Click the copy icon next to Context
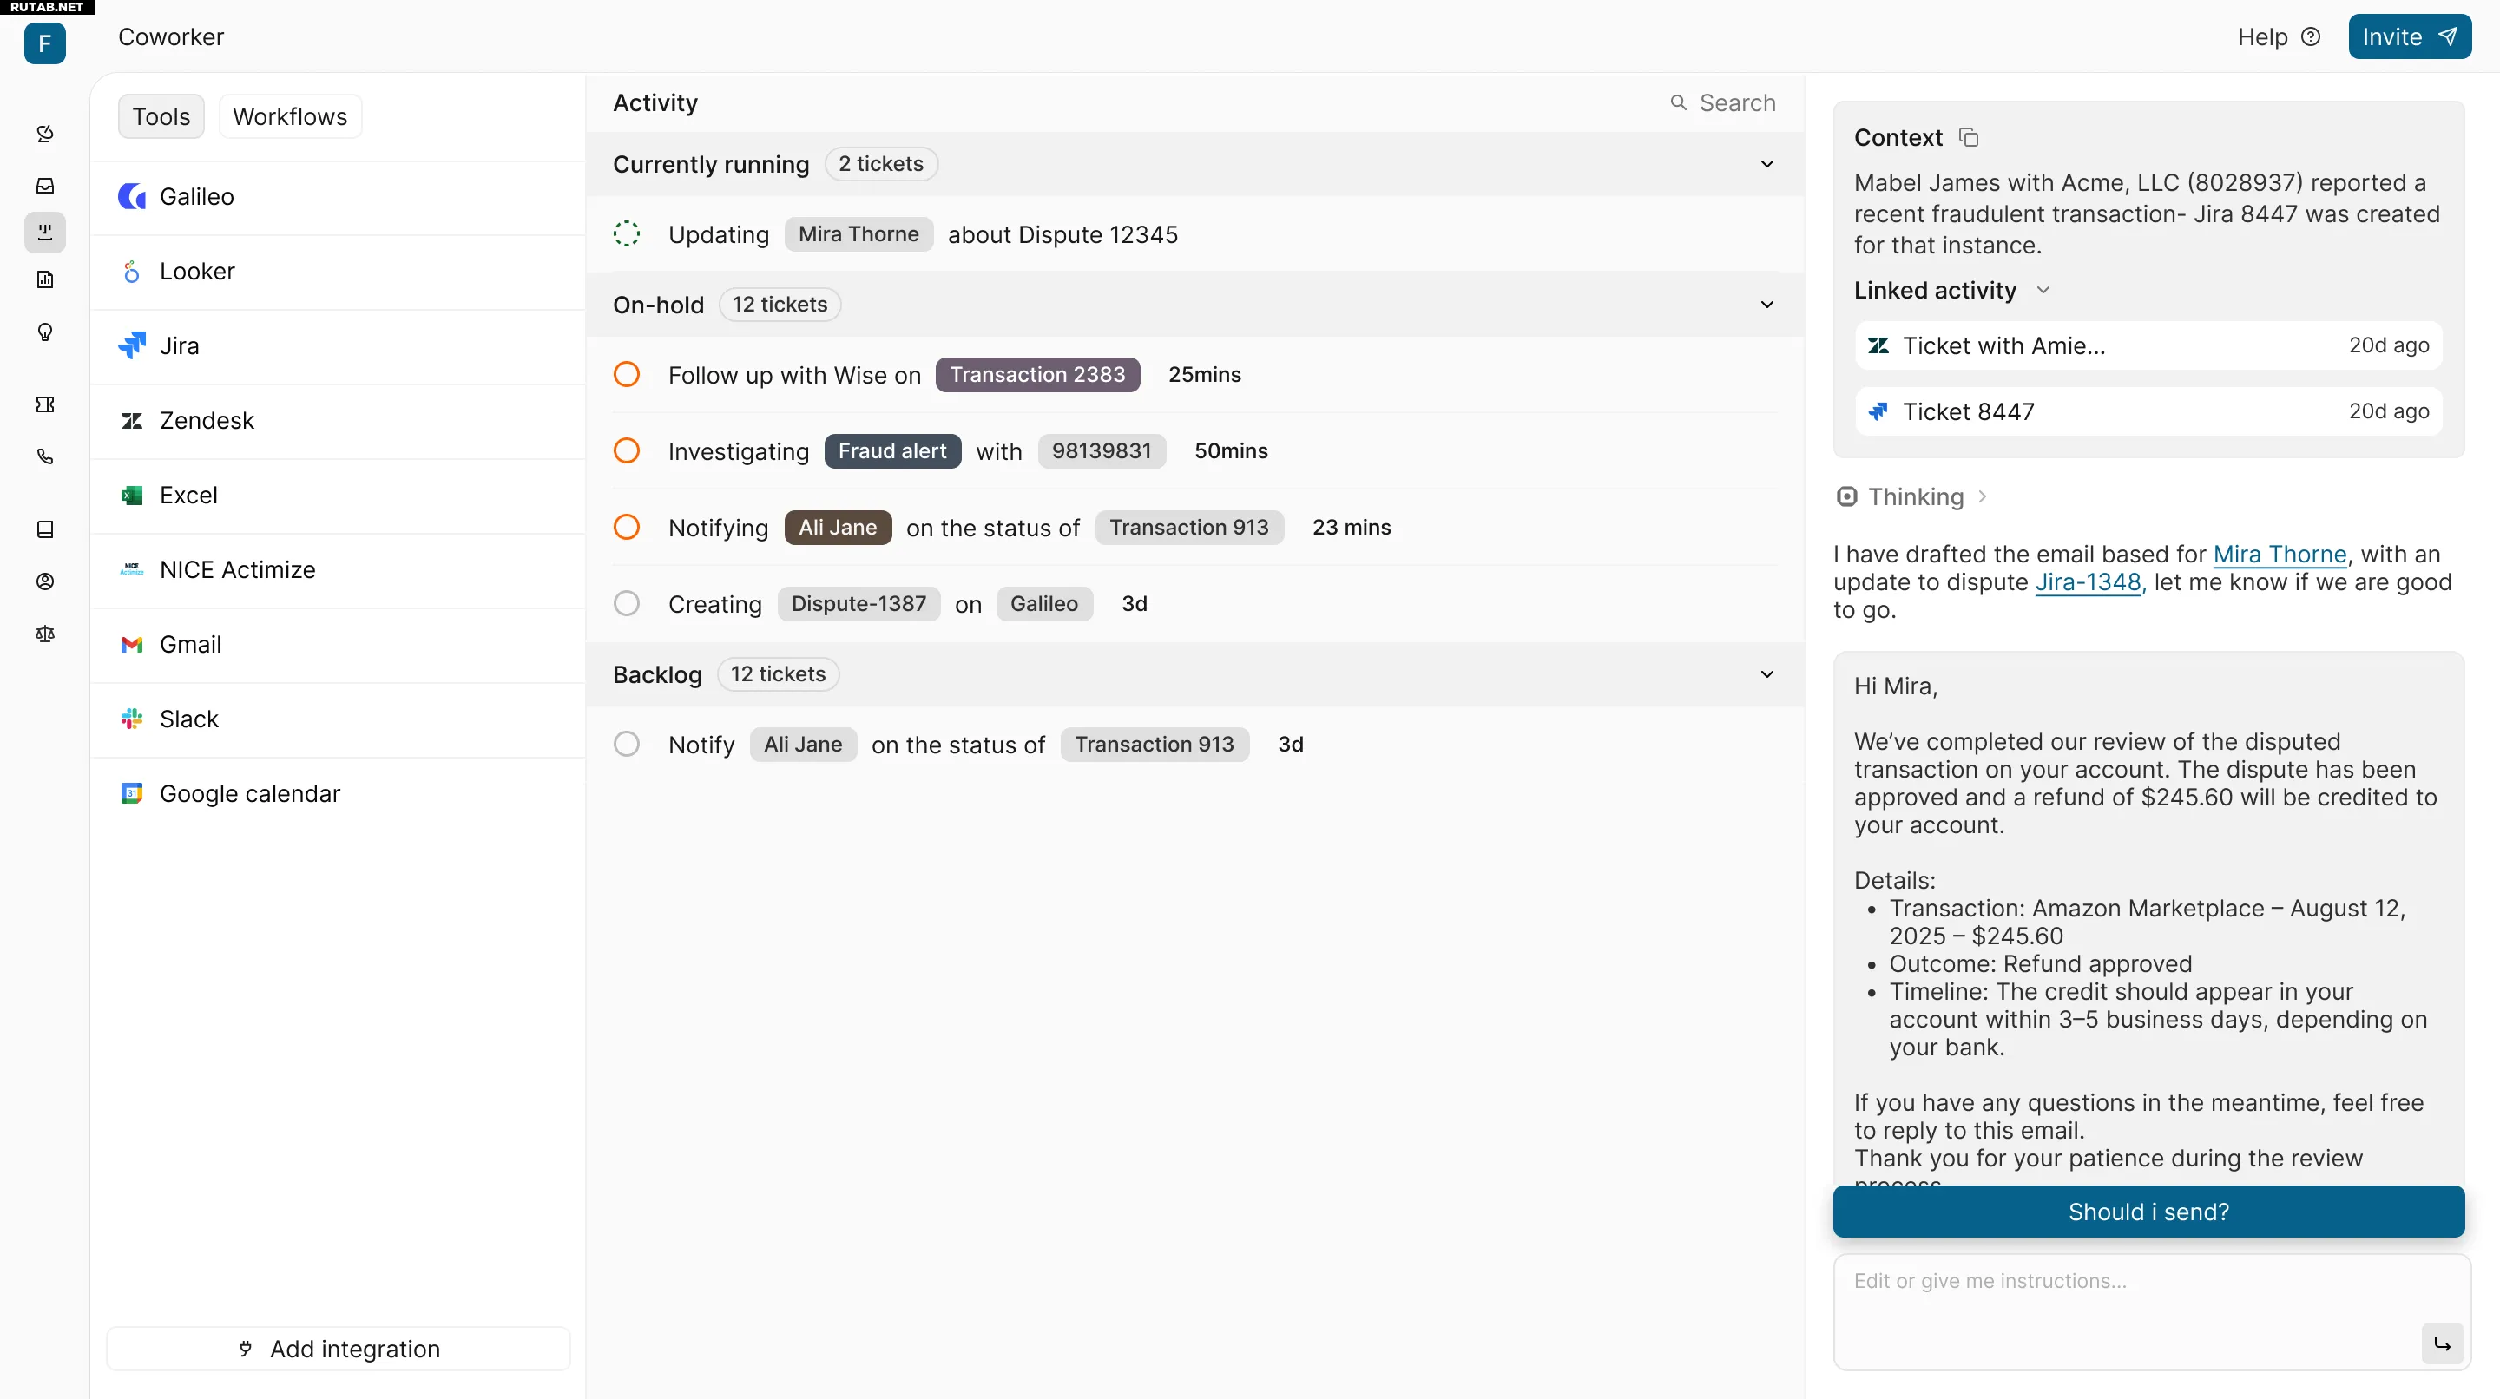The height and width of the screenshot is (1399, 2500). [x=1968, y=138]
